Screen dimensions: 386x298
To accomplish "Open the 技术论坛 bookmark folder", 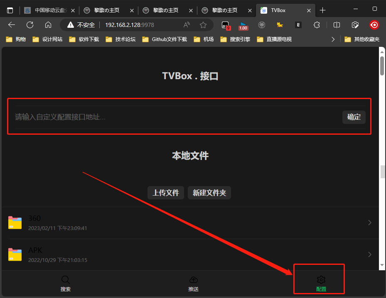I will click(x=120, y=39).
